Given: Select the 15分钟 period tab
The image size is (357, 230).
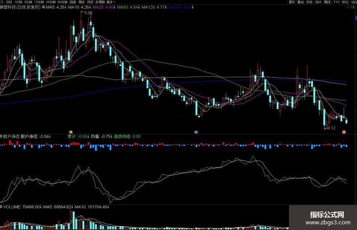Looking at the screenshot, I should point(39,2).
